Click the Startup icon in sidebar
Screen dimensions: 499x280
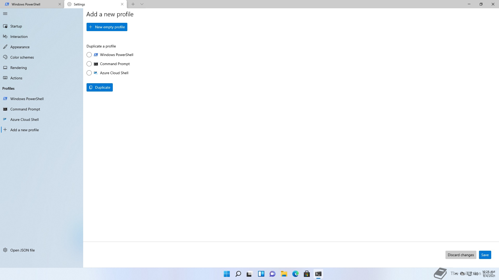(5, 26)
